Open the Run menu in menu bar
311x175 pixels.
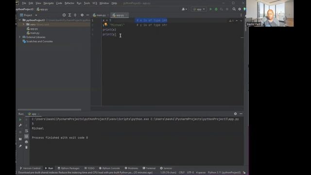tap(79, 3)
